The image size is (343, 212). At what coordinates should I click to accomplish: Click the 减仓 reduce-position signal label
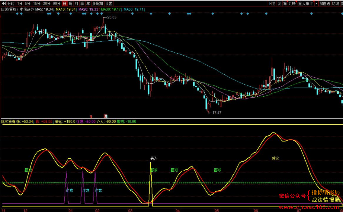point(275,158)
